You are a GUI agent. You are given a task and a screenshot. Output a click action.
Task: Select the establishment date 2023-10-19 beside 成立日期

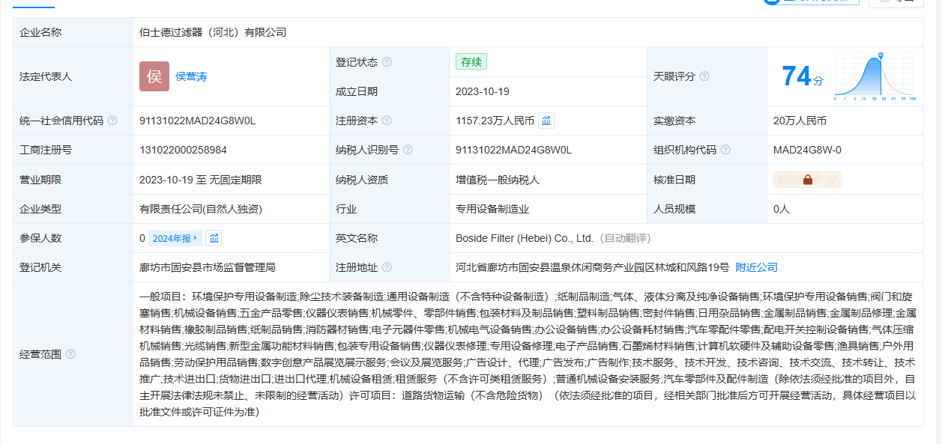[483, 91]
